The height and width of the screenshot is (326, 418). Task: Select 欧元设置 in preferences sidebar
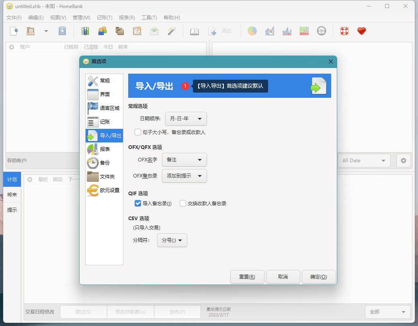[104, 190]
